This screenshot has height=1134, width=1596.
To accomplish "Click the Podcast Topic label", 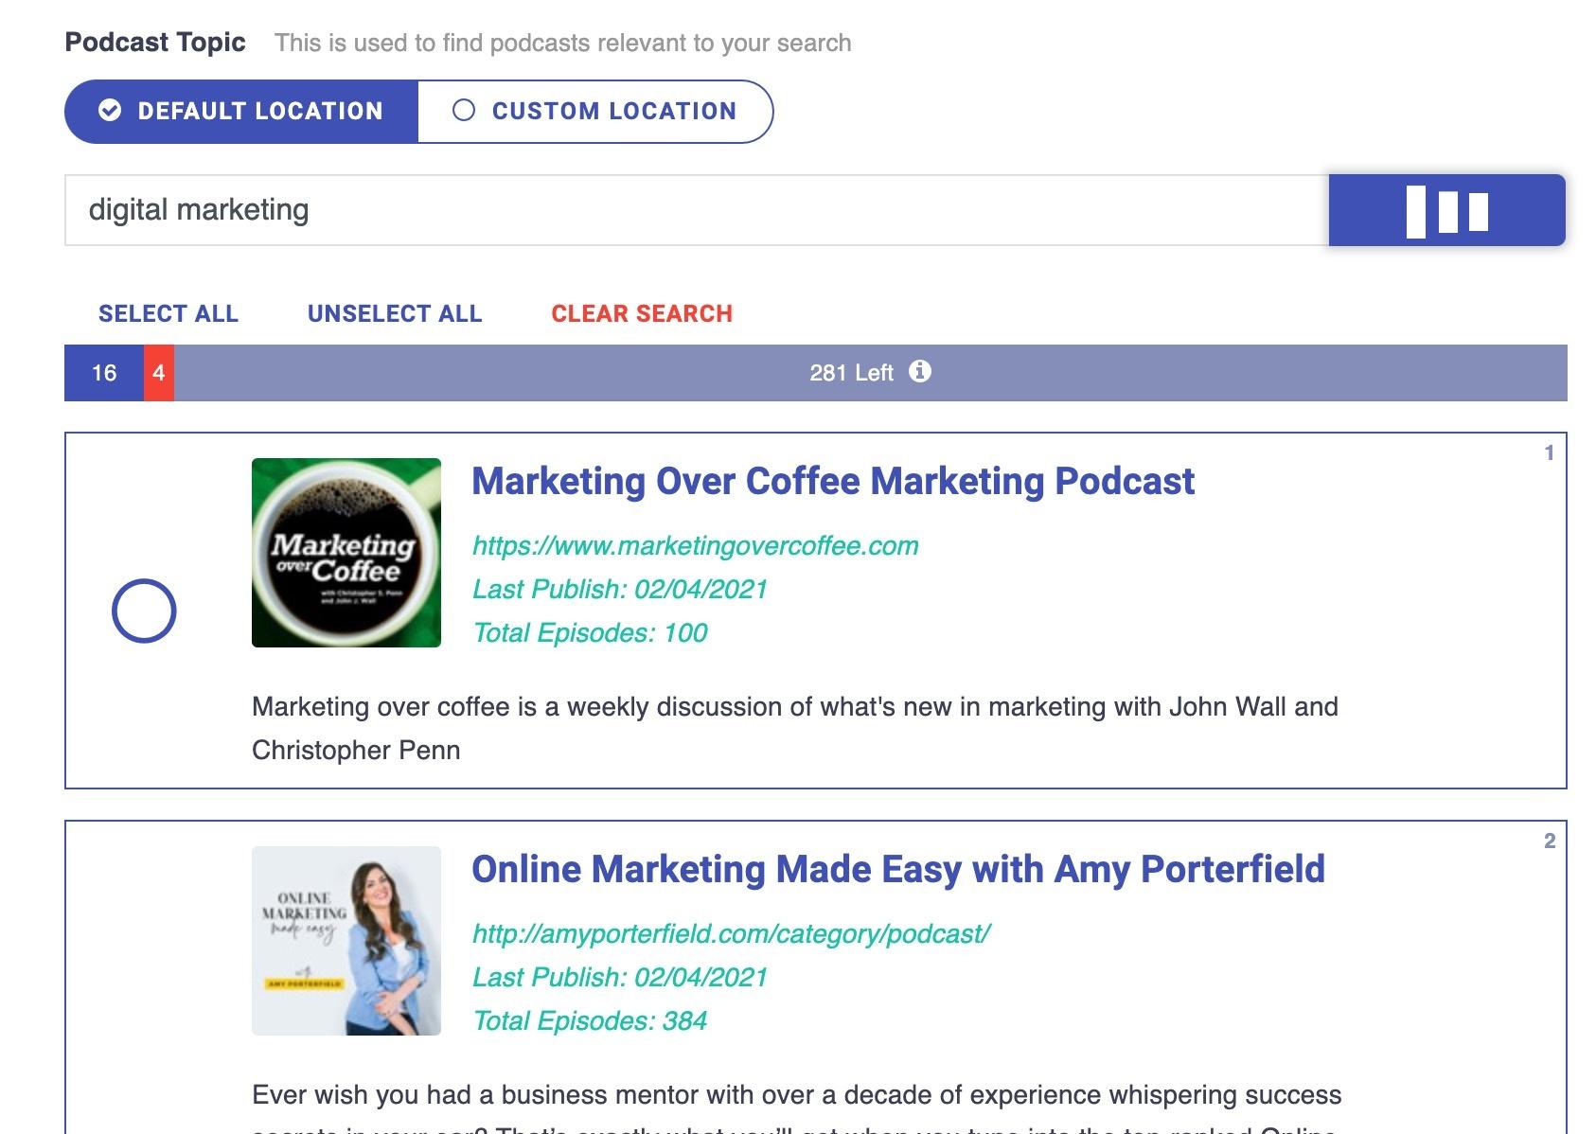I will click(x=155, y=43).
